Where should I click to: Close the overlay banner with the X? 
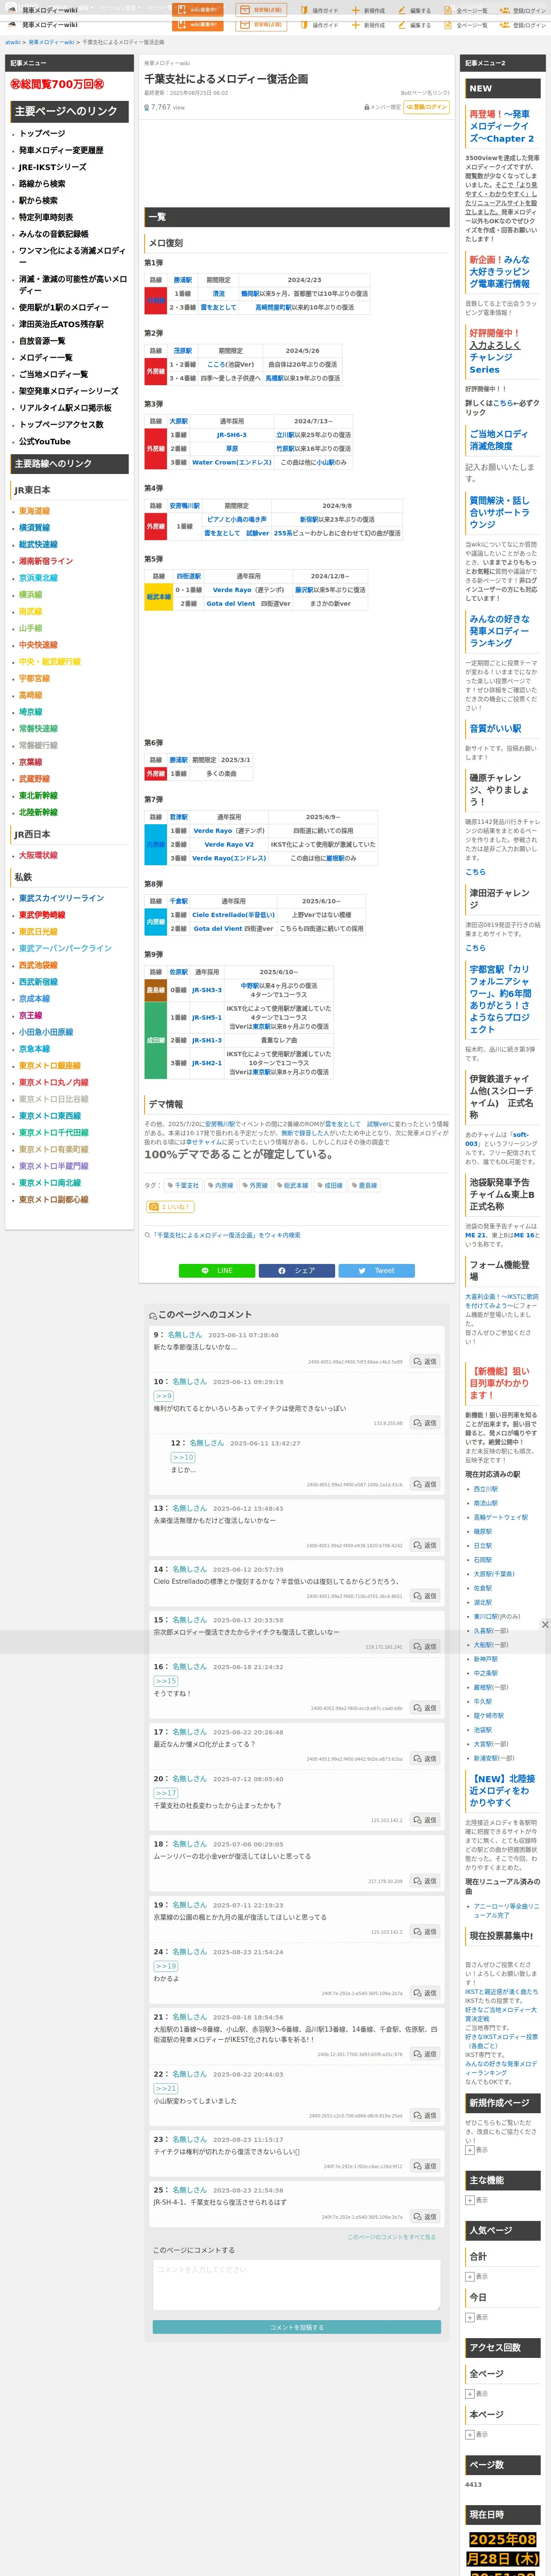pos(545,1625)
